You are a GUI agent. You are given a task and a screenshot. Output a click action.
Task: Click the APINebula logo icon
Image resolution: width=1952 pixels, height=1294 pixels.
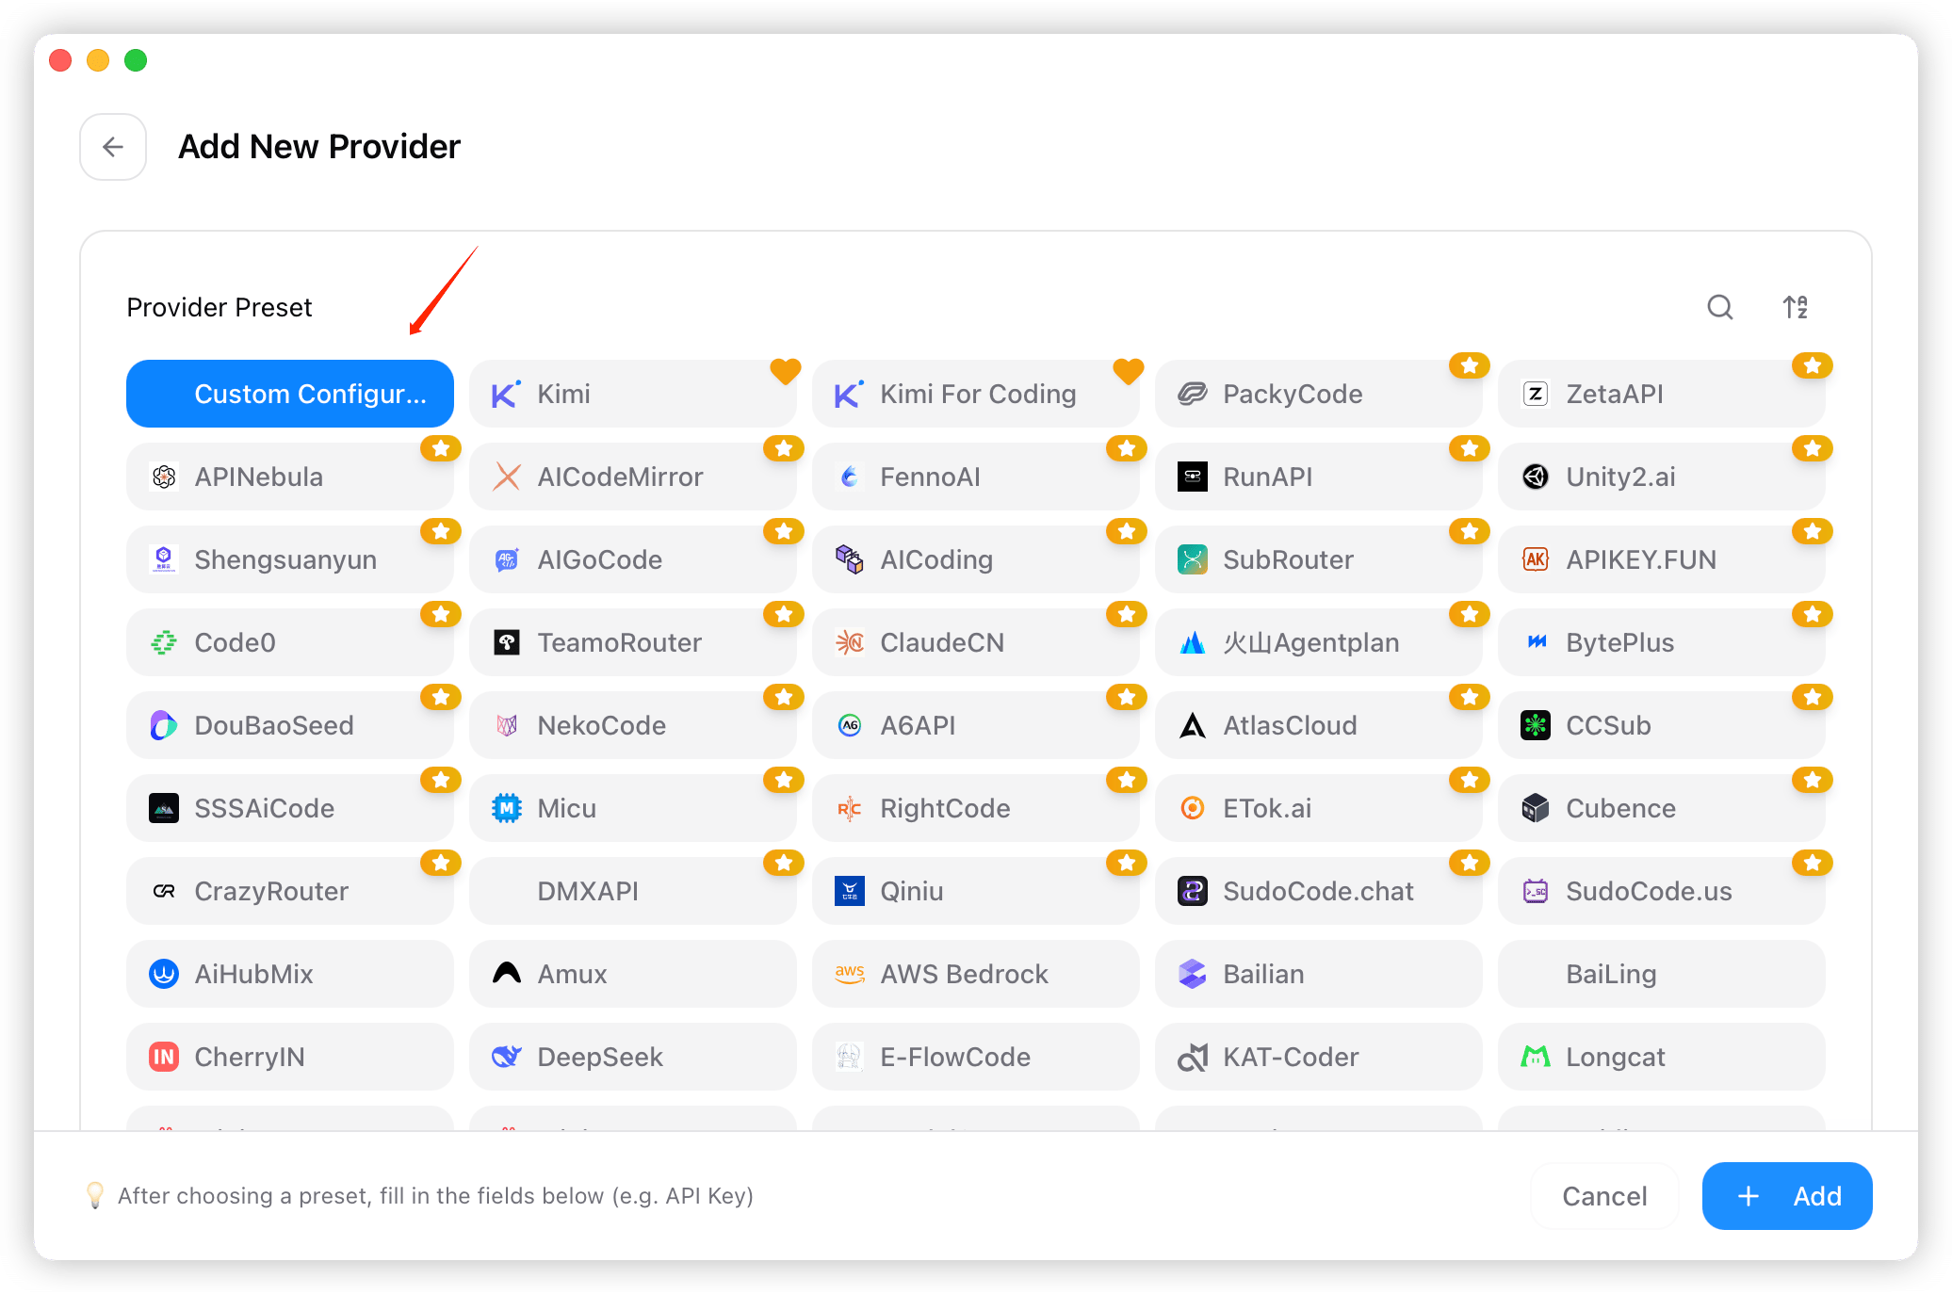point(164,477)
